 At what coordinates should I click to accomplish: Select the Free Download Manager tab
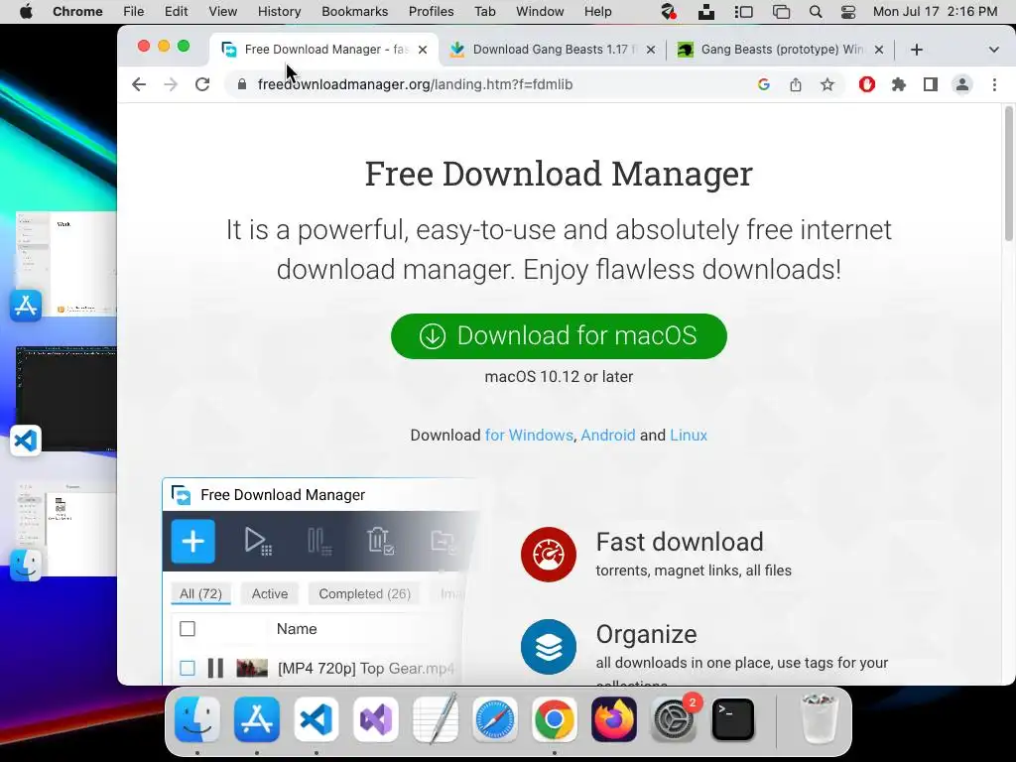click(324, 50)
